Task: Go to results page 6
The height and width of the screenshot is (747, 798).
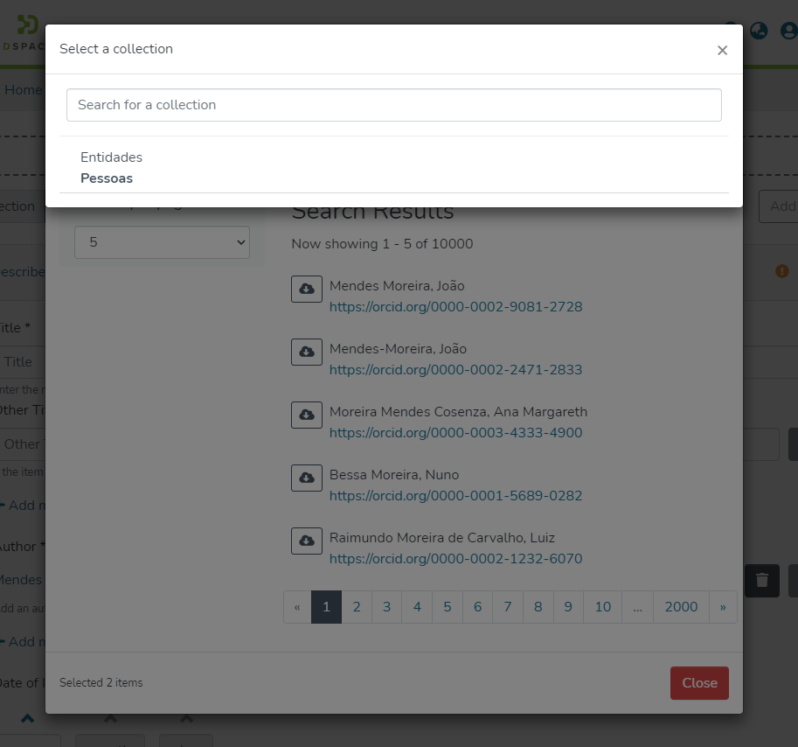Action: pos(478,607)
